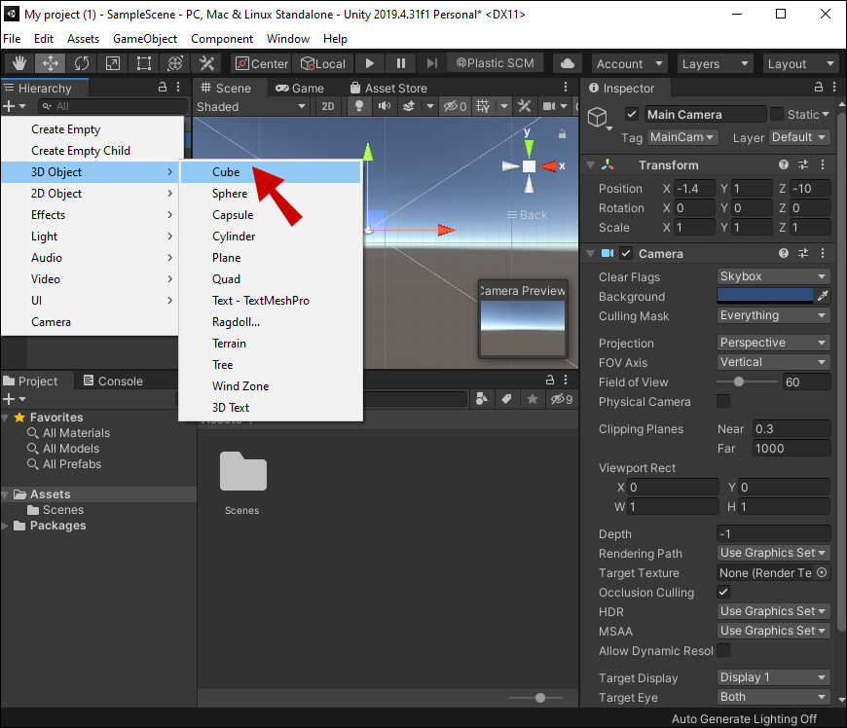Image resolution: width=847 pixels, height=728 pixels.
Task: Uncheck Occlusion Culling
Action: click(x=723, y=592)
